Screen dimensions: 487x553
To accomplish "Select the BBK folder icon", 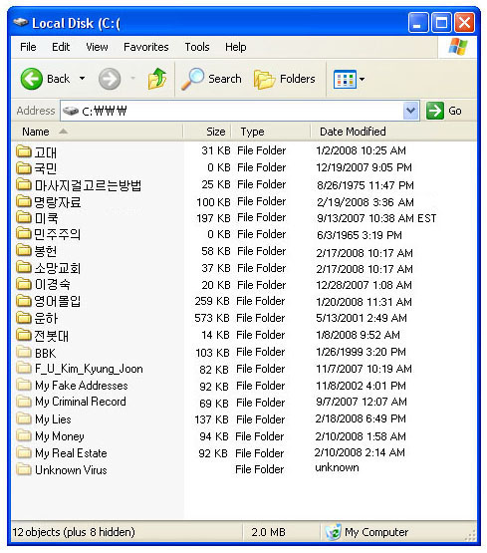I will pyautogui.click(x=24, y=352).
